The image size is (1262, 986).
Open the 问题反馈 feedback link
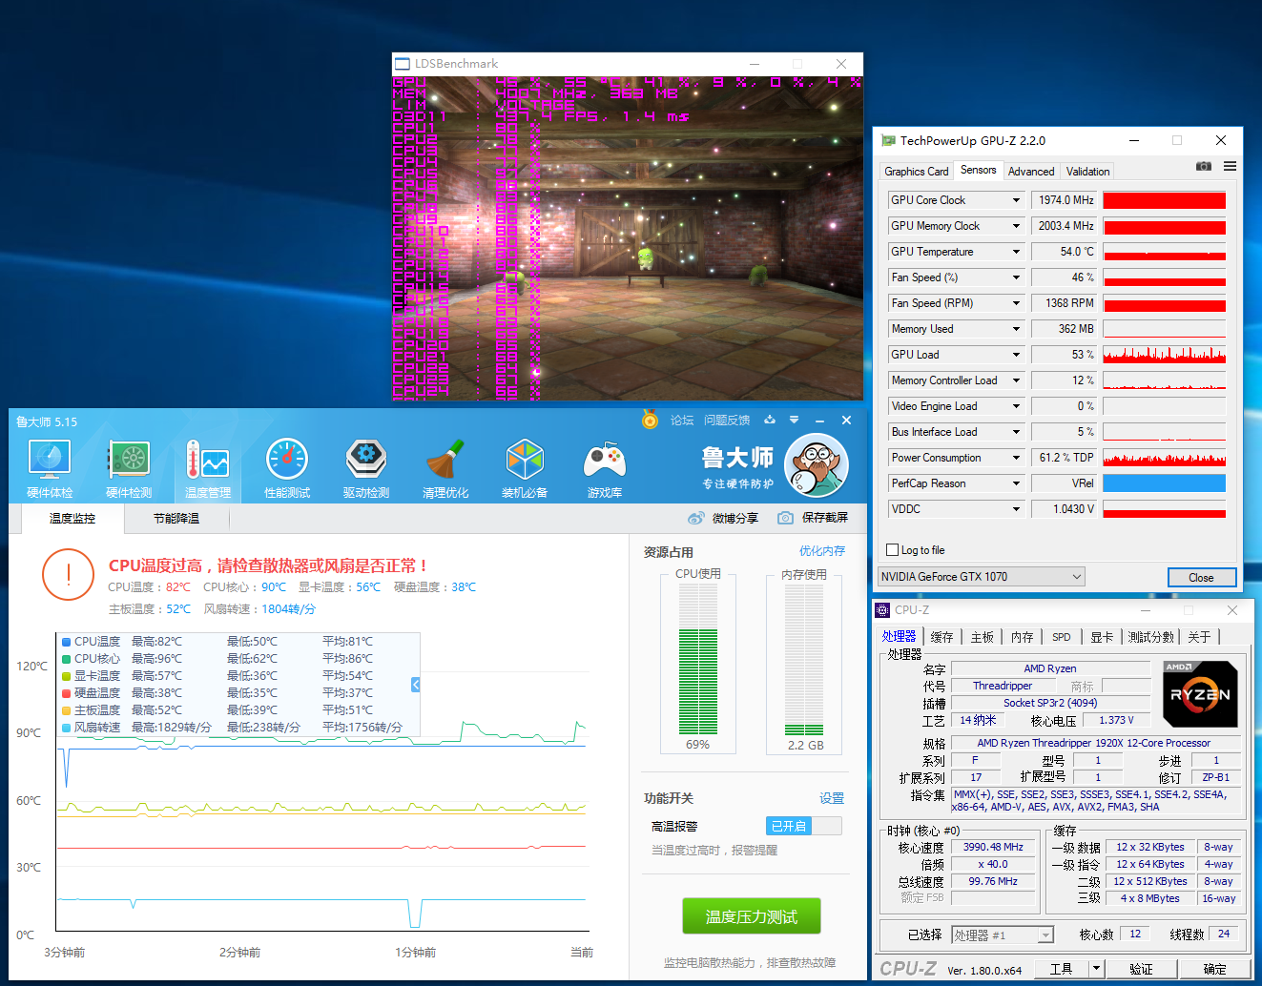(727, 420)
